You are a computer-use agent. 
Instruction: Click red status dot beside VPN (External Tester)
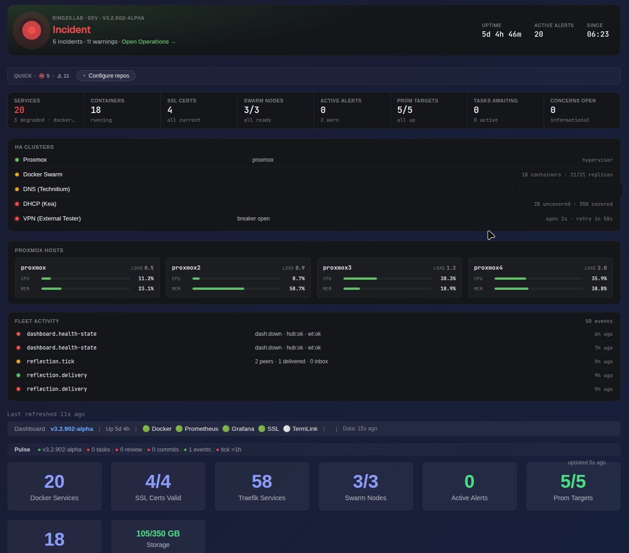tap(17, 219)
